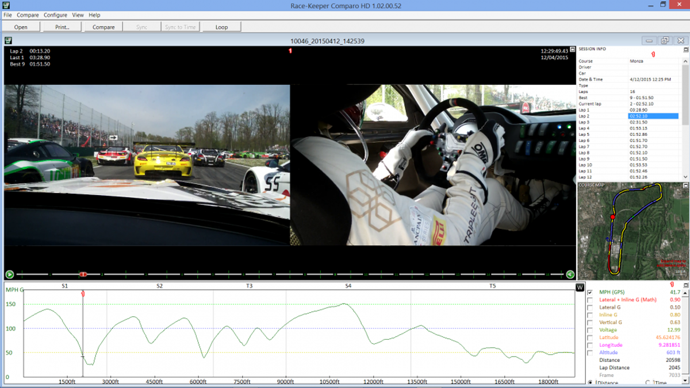
Task: Enable the Inline G channel checkbox
Action: [590, 315]
